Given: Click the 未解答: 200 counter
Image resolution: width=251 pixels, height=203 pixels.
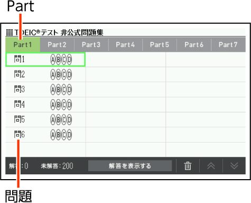Looking at the screenshot, I should (x=57, y=166).
